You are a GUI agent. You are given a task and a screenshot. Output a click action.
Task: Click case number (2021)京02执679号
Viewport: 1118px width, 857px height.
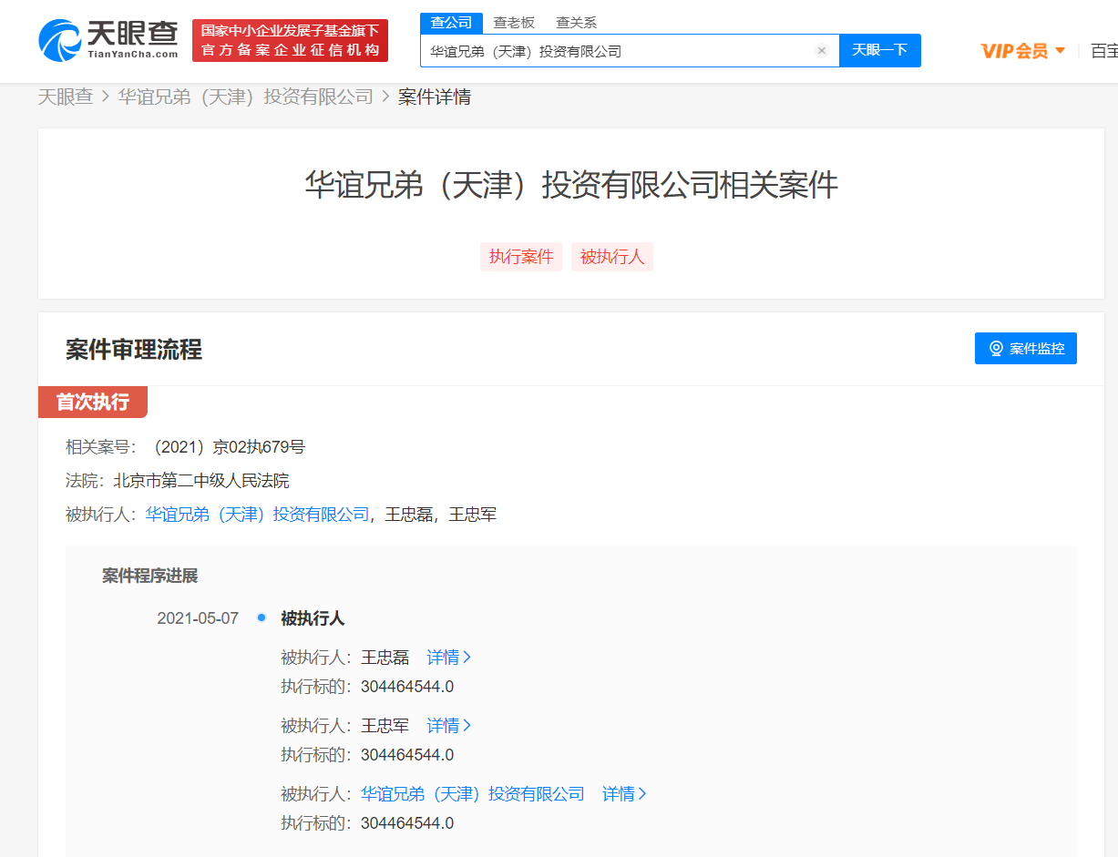click(229, 446)
